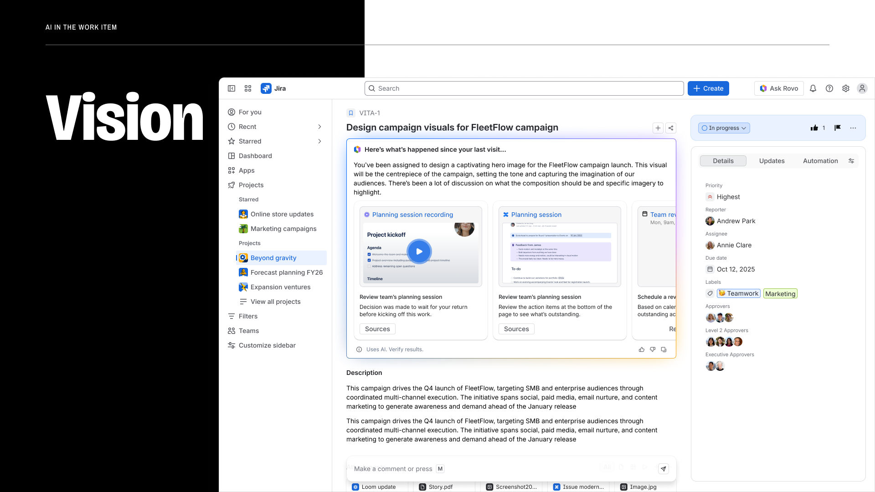This screenshot has height=492, width=875.
Task: Open the more actions ellipsis menu
Action: pyautogui.click(x=853, y=128)
